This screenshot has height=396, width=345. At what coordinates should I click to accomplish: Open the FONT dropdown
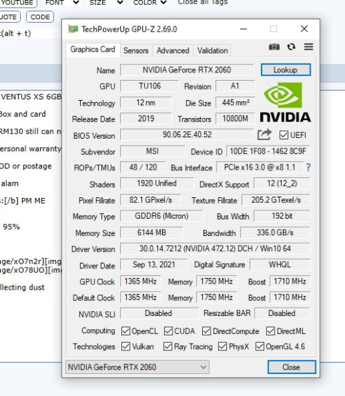pyautogui.click(x=62, y=3)
